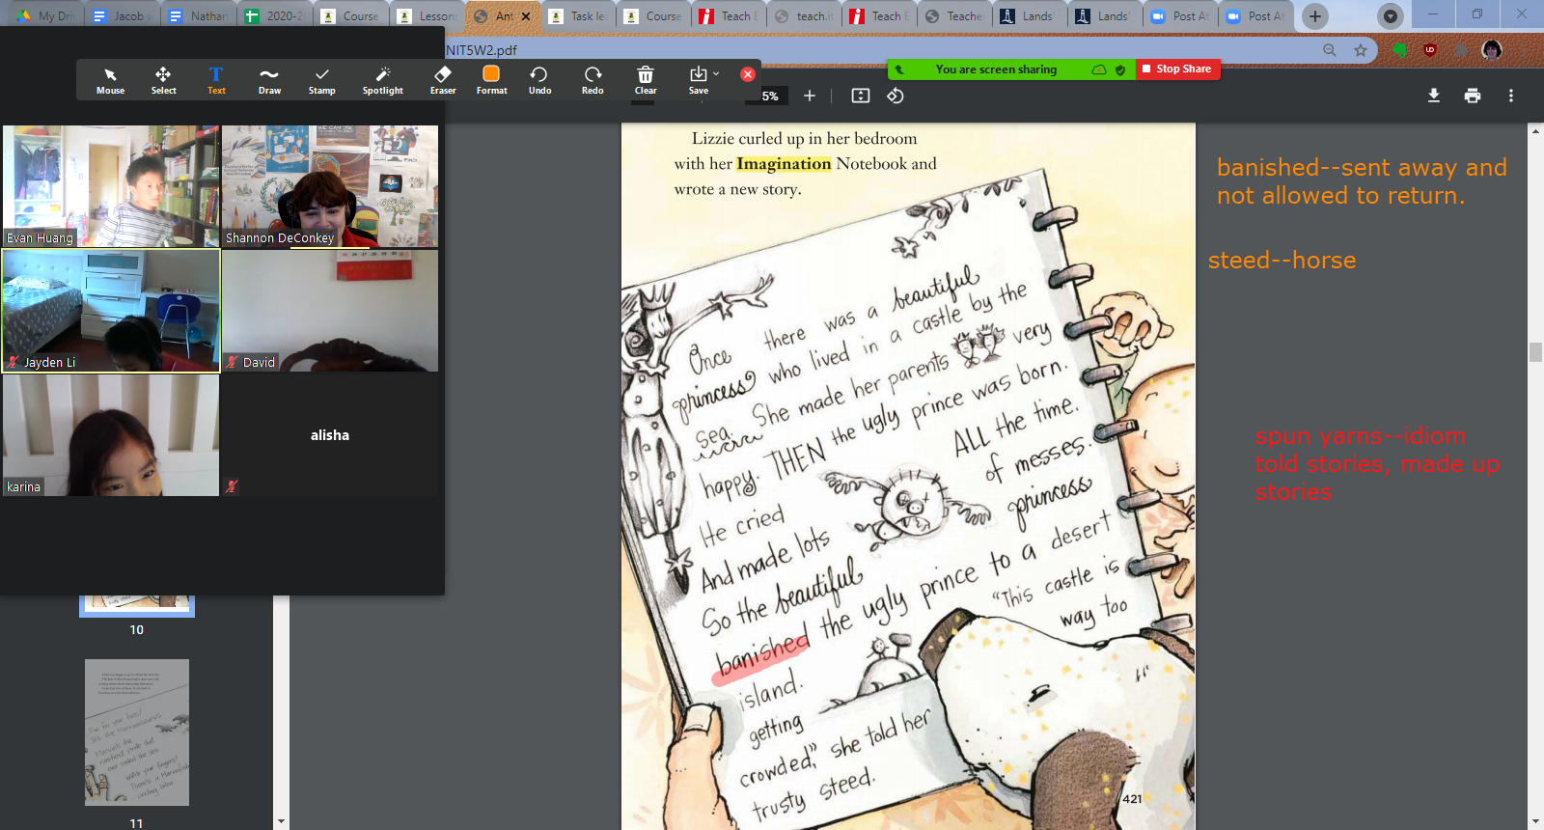
Task: Select karina's video tile
Action: click(x=111, y=435)
